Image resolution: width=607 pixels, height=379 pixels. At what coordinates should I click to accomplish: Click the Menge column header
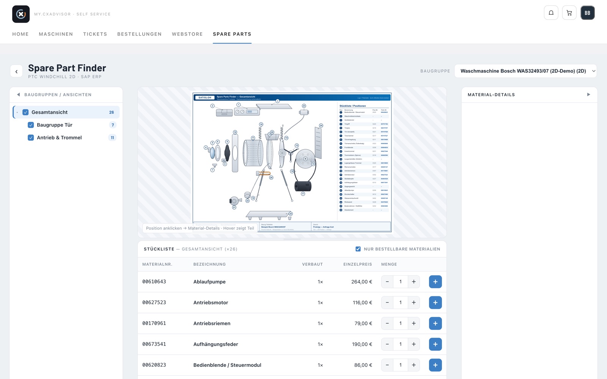pos(389,264)
